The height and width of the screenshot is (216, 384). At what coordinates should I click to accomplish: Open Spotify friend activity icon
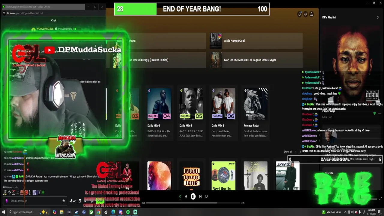(305, 14)
